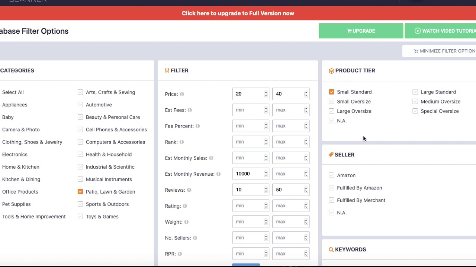
Task: Click the Reviews max stepper arrows
Action: [x=306, y=190]
